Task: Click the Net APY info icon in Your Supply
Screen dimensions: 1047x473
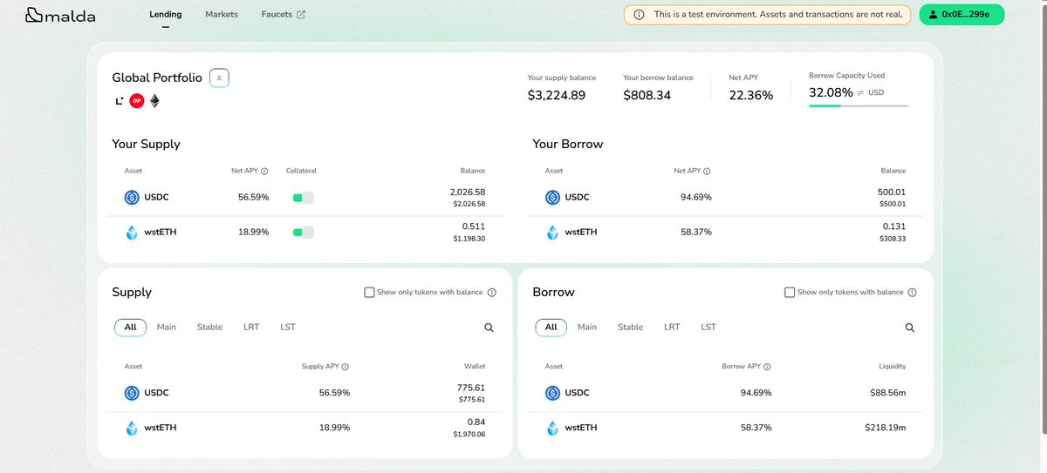Action: (264, 172)
